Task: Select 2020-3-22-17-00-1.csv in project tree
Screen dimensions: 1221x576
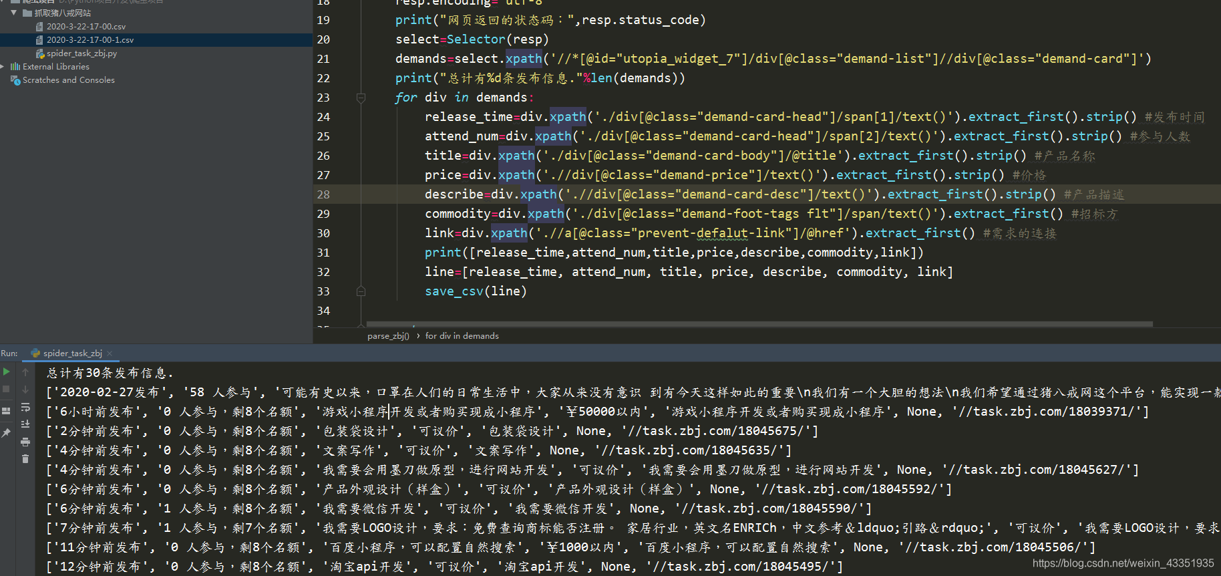Action: point(90,40)
